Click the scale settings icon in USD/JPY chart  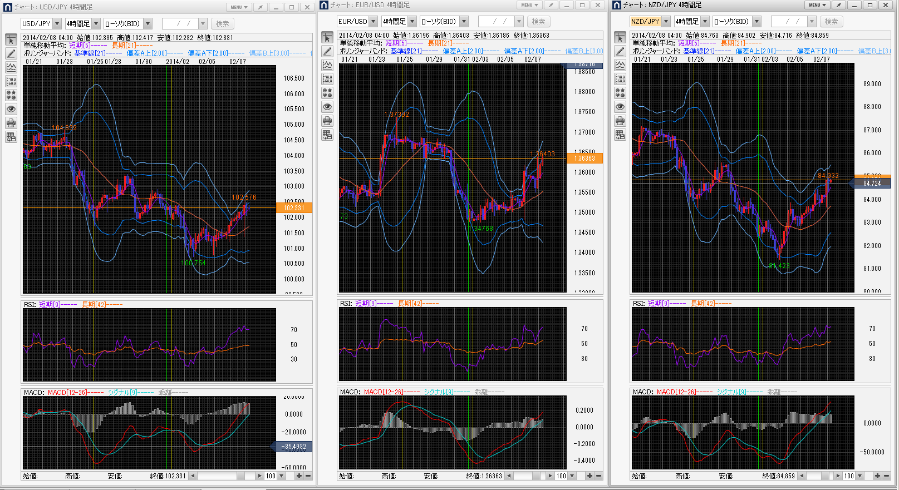click(x=11, y=81)
